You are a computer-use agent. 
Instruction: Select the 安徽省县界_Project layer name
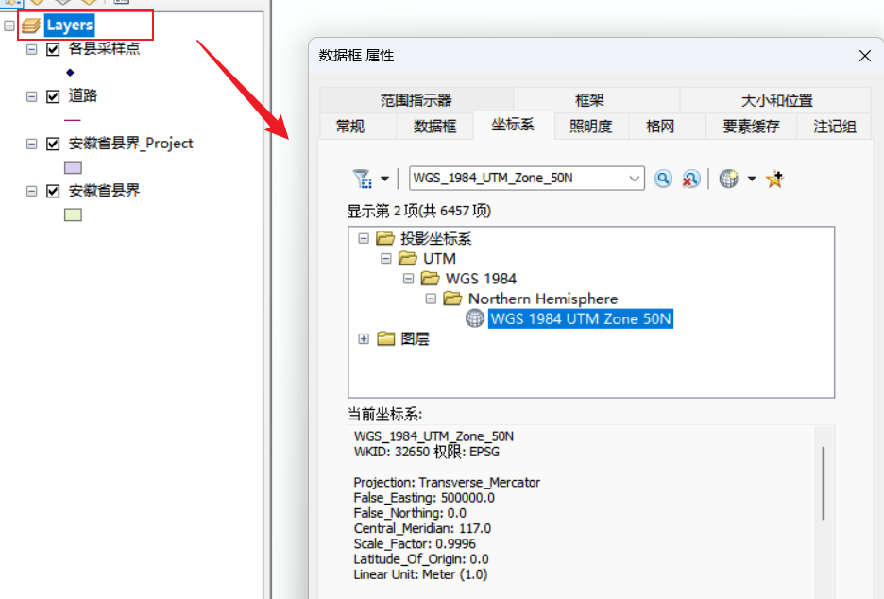(x=130, y=144)
